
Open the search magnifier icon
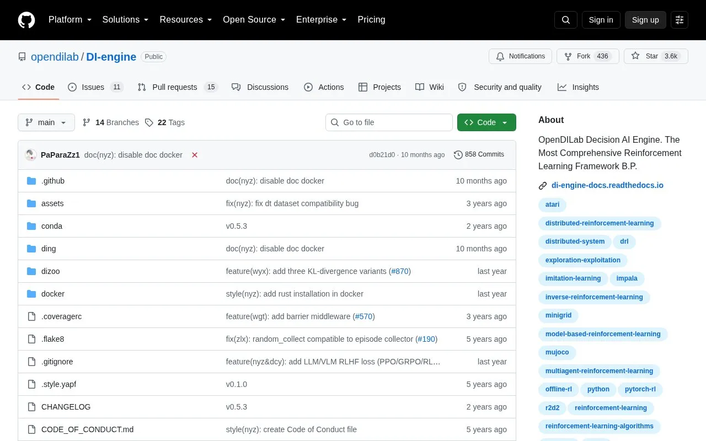click(566, 20)
